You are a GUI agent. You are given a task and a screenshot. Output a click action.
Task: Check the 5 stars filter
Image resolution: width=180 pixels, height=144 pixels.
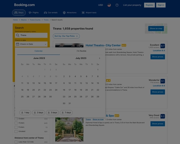[16, 127]
